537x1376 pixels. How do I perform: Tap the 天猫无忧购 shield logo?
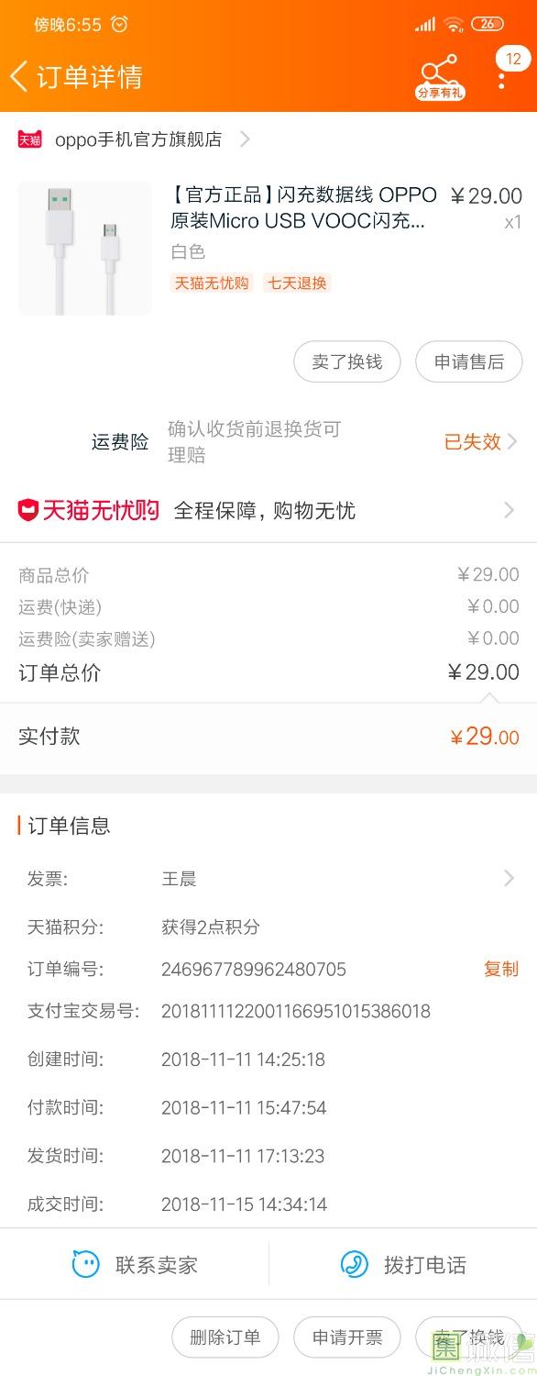tap(28, 510)
